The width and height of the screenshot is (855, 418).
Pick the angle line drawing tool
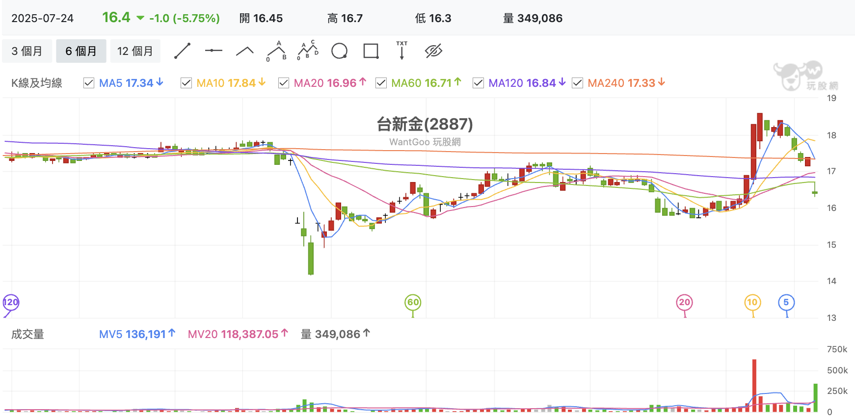[245, 51]
